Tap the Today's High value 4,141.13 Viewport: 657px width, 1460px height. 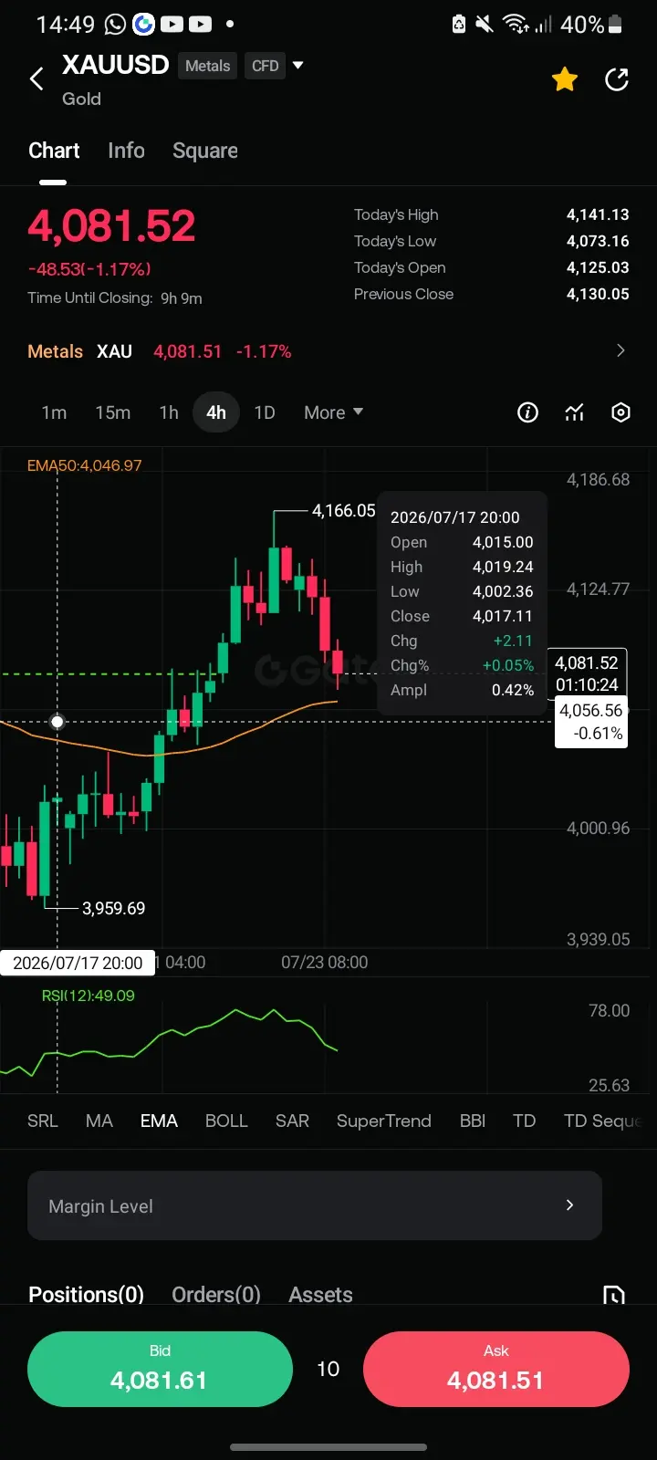coord(598,214)
